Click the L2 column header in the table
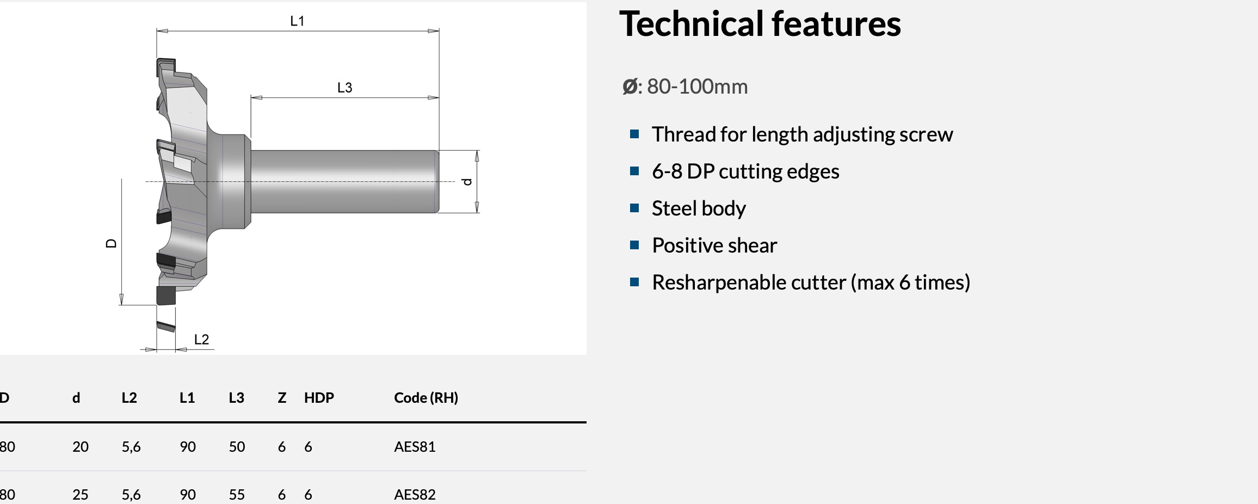The height and width of the screenshot is (504, 1258). [x=129, y=398]
